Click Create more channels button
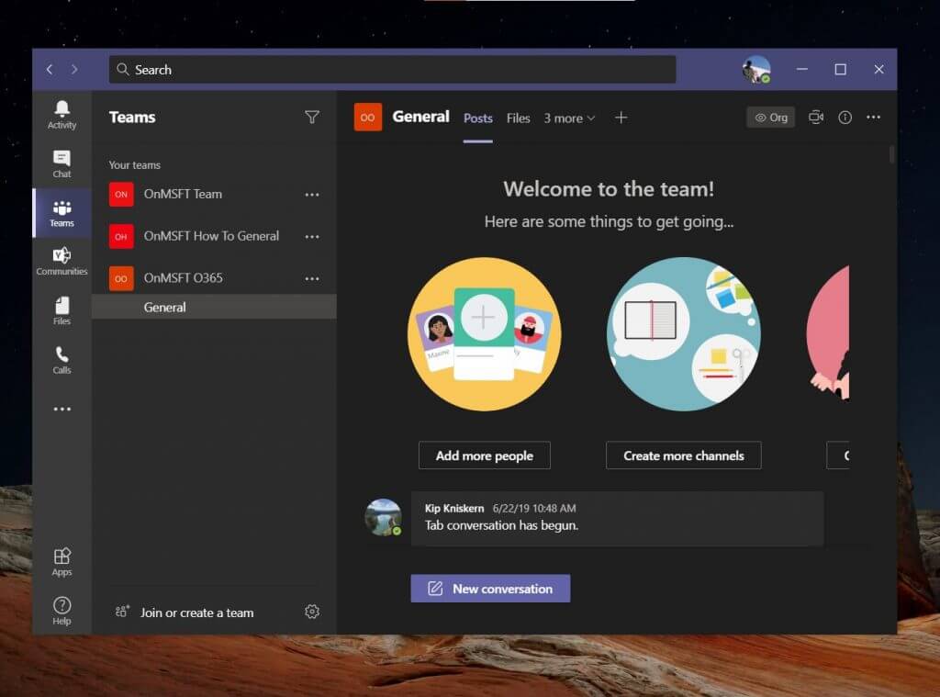This screenshot has height=697, width=940. click(683, 455)
